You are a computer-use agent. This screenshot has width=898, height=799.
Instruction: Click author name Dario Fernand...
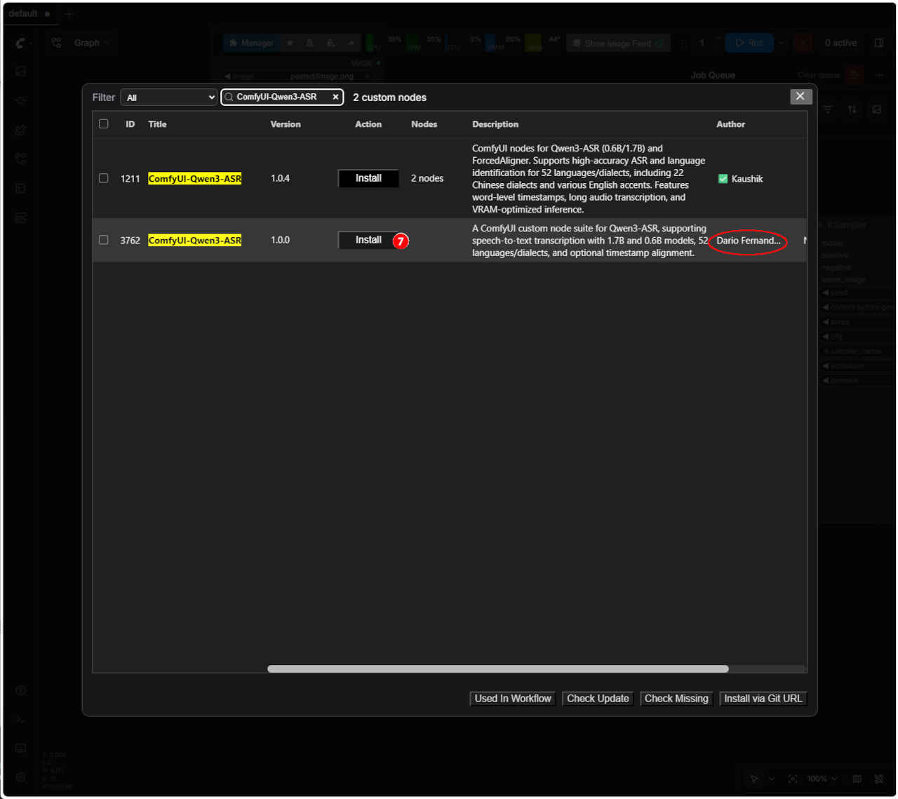coord(749,241)
